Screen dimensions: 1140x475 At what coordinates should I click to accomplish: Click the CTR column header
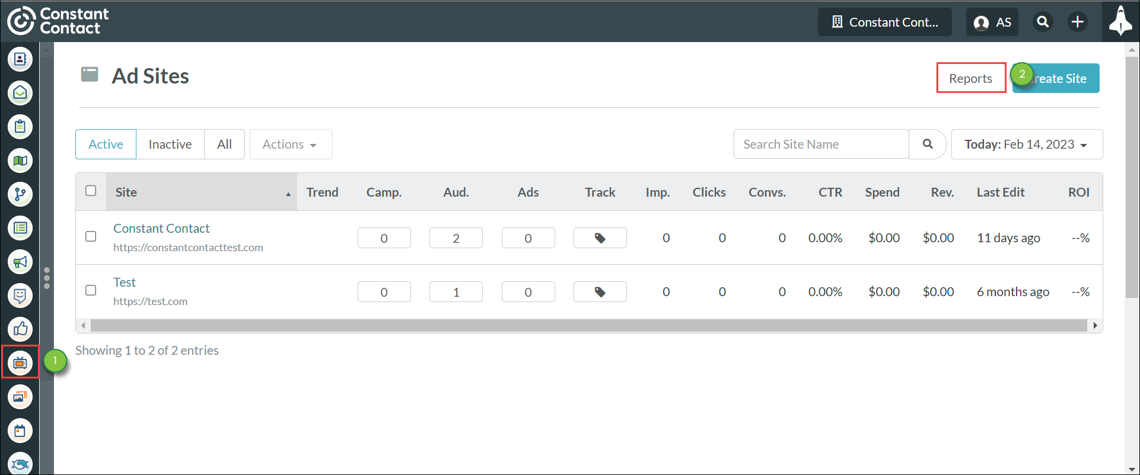click(x=830, y=192)
